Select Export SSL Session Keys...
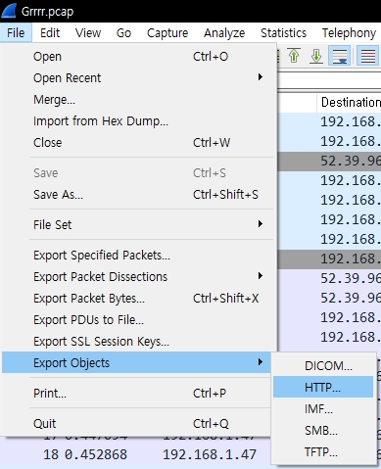The height and width of the screenshot is (469, 381). pos(137,342)
